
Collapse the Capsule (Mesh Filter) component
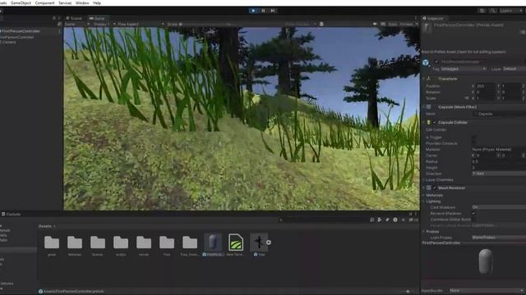(x=424, y=107)
